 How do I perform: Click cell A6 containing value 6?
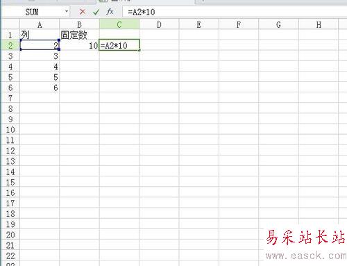pos(40,88)
